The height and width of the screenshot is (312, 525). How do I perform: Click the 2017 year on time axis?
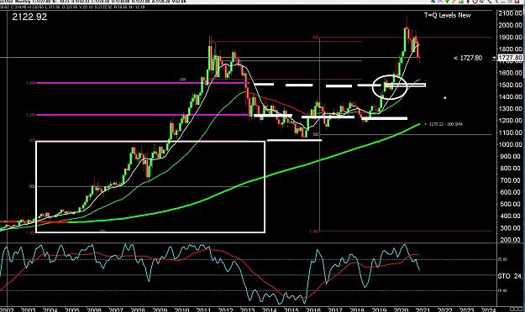tap(335, 309)
